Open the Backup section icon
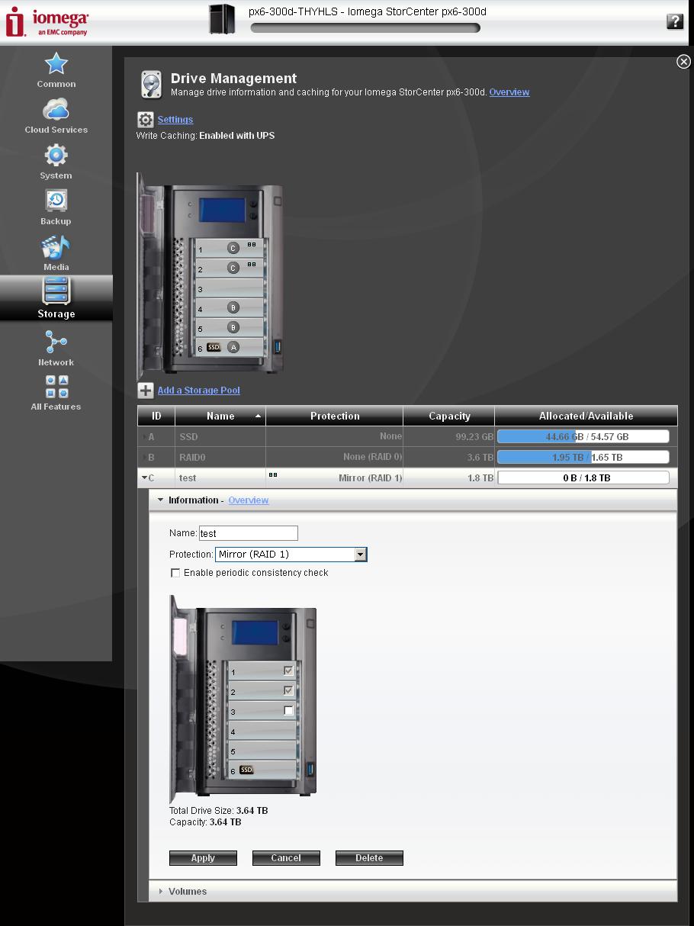 pos(56,201)
